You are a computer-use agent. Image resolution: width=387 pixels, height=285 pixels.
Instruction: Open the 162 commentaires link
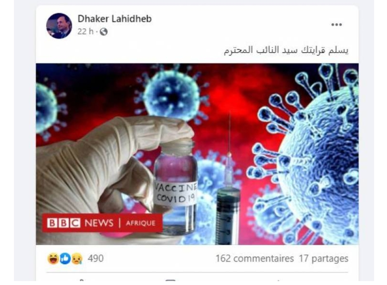(255, 258)
